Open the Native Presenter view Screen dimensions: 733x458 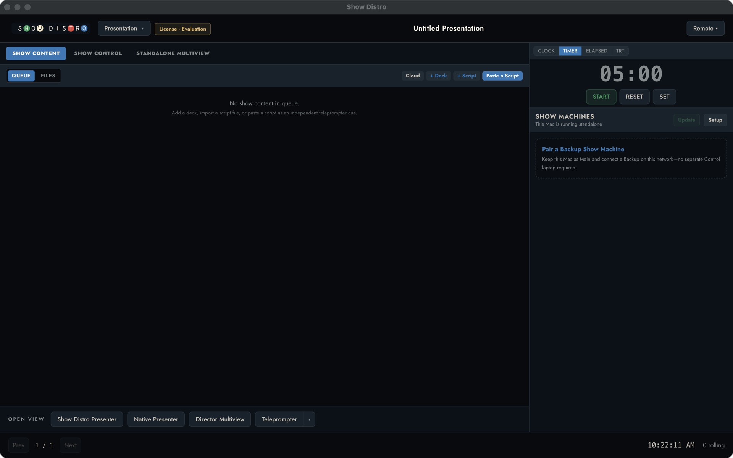156,419
